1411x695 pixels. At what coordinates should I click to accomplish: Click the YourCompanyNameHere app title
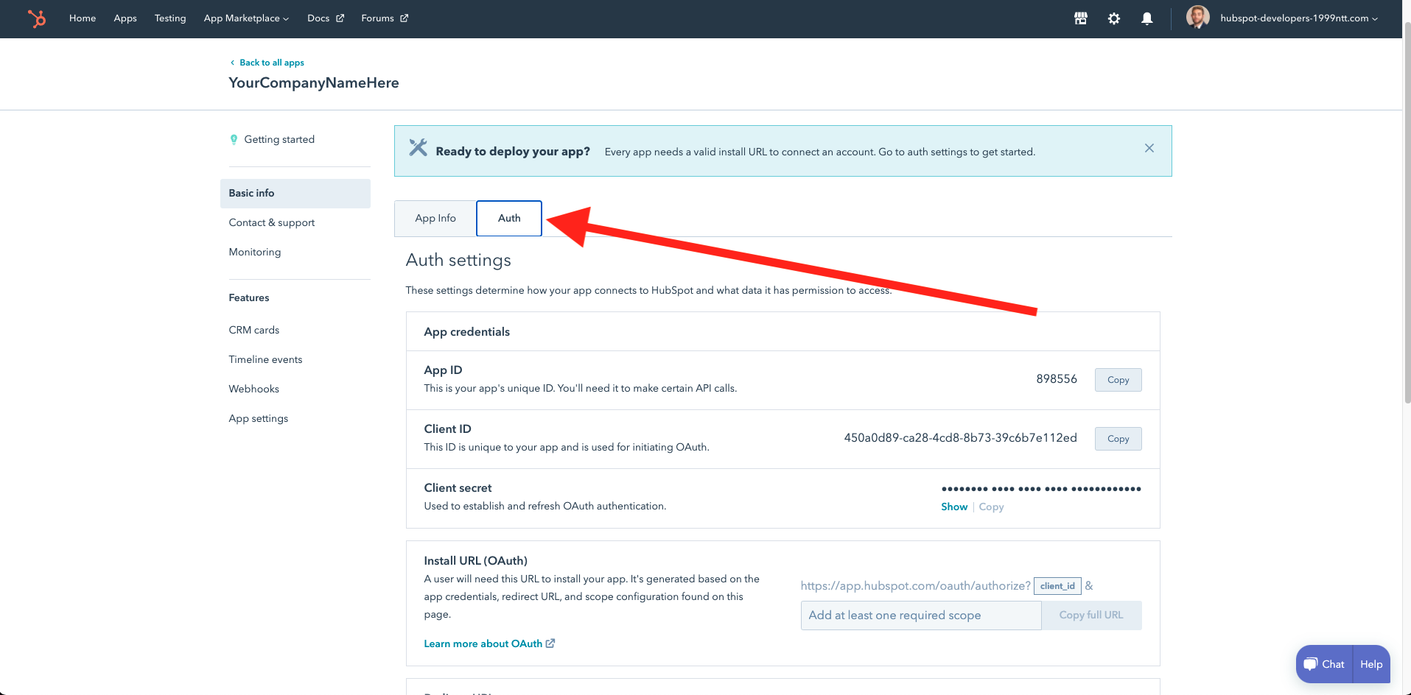(314, 82)
